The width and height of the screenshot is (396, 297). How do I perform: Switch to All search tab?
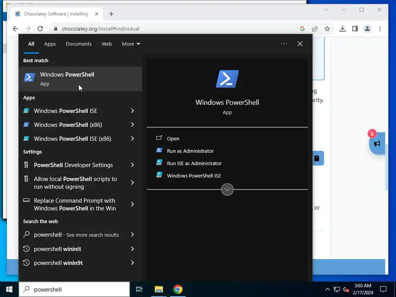pos(31,44)
